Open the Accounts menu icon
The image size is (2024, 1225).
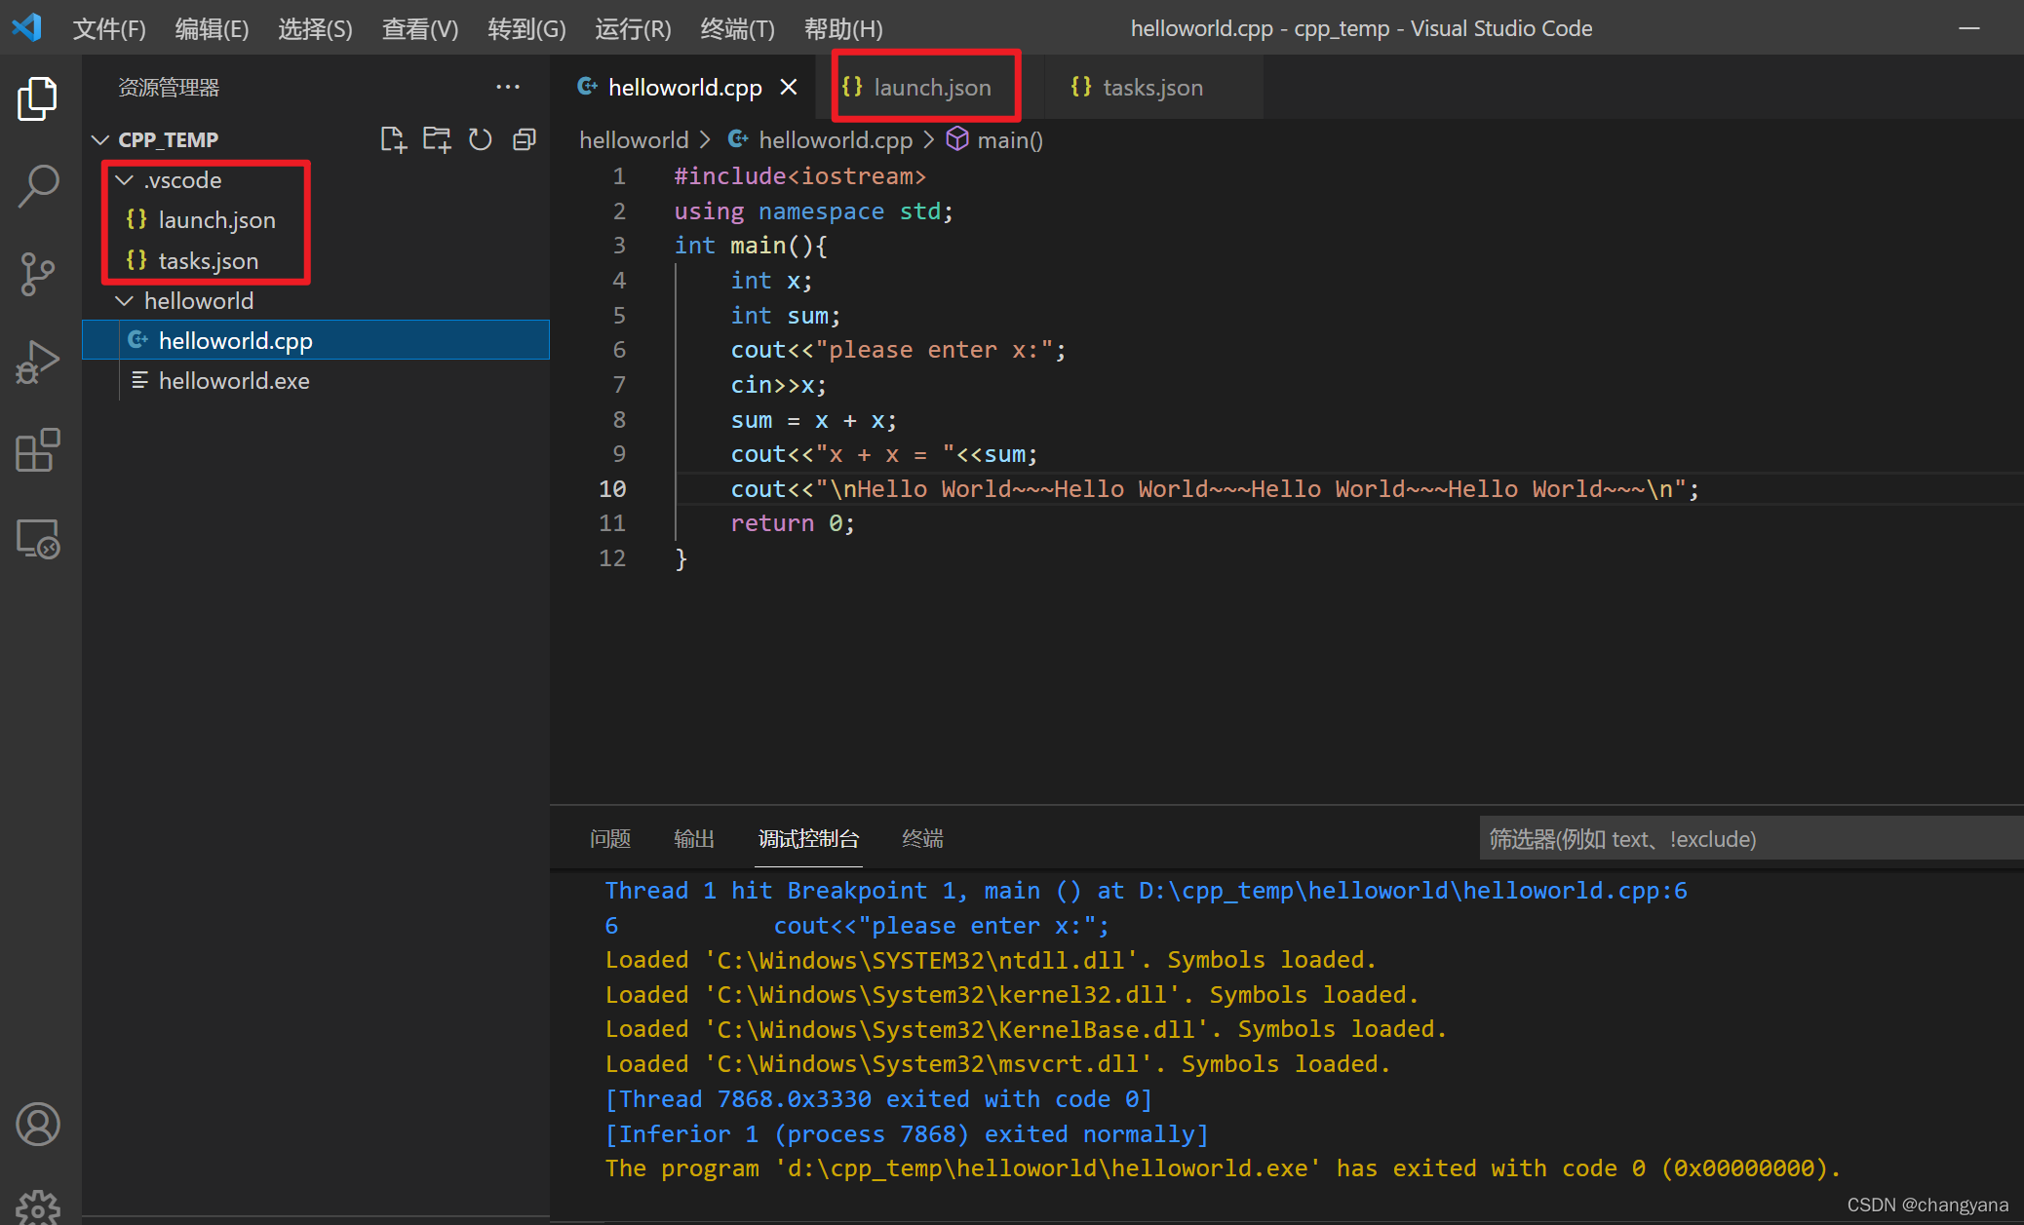(38, 1125)
